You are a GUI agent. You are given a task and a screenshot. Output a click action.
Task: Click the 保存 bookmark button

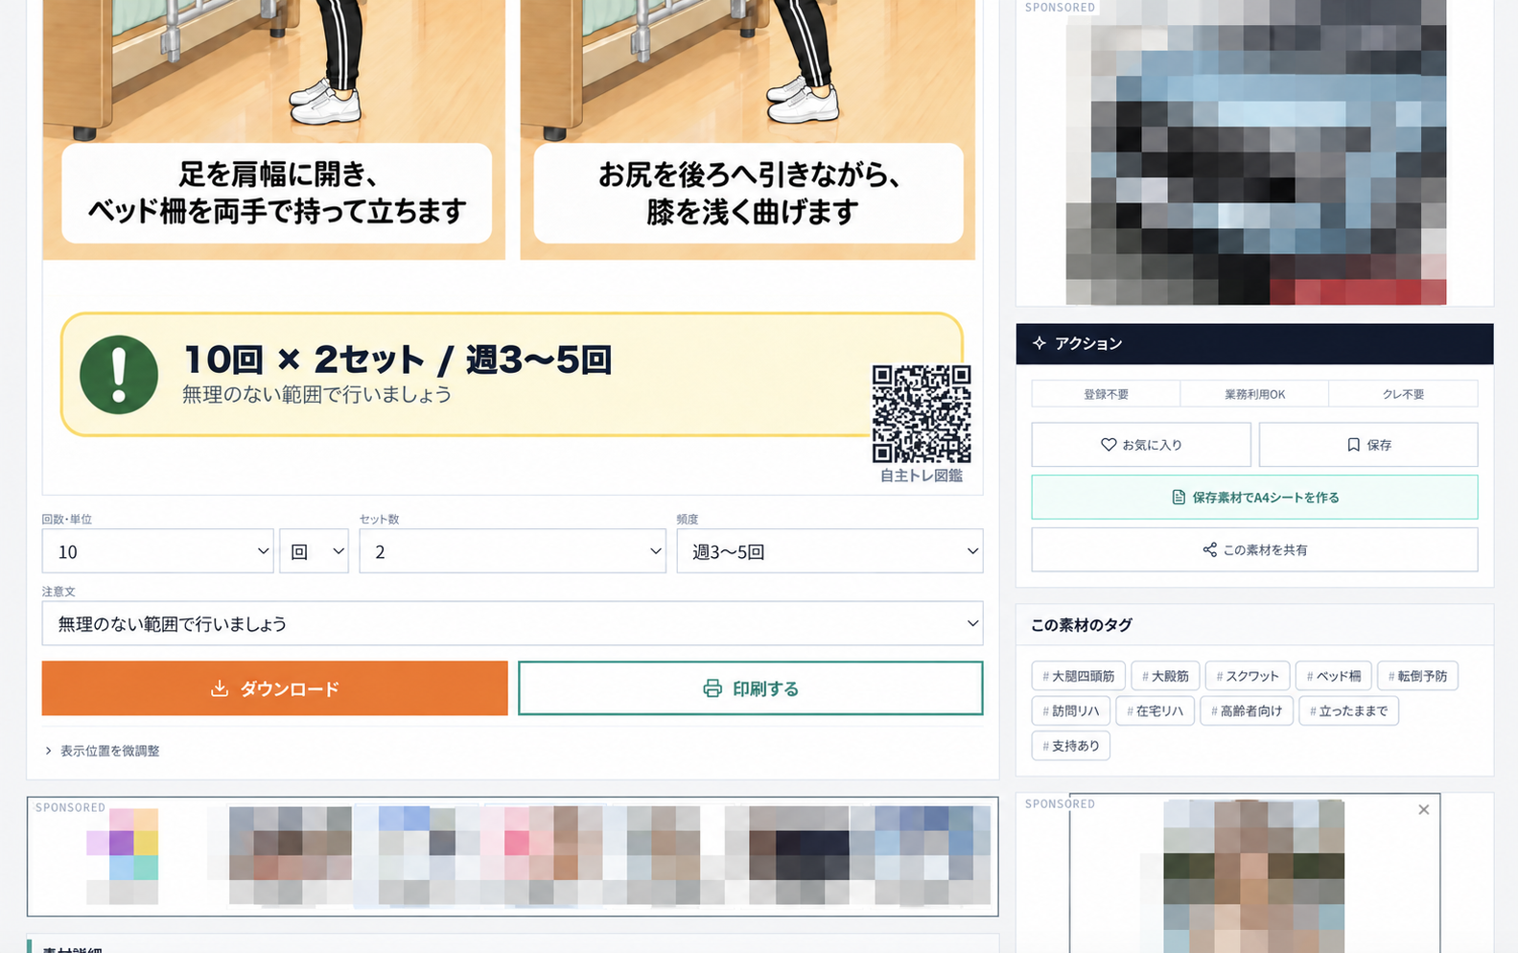pyautogui.click(x=1368, y=445)
